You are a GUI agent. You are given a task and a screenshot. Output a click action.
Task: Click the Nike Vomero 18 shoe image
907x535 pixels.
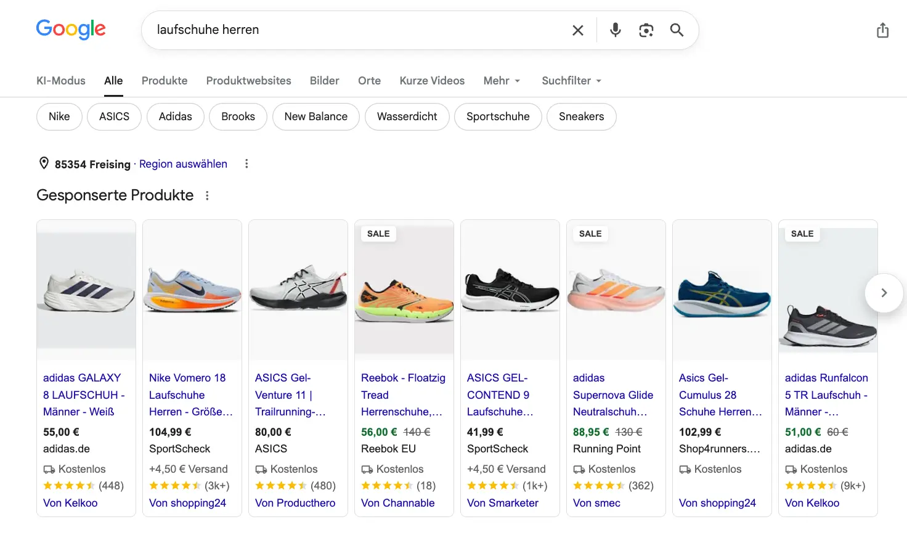[192, 290]
